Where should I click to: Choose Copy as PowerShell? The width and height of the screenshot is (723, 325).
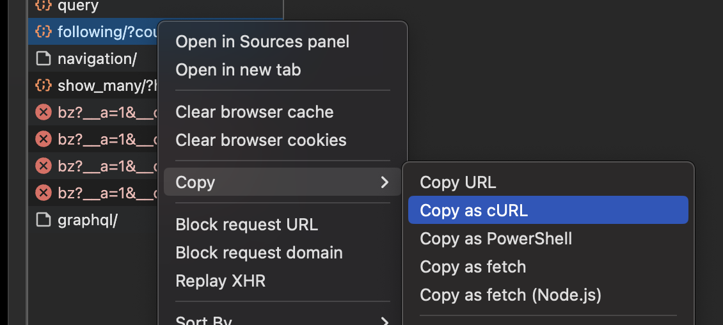tap(496, 239)
